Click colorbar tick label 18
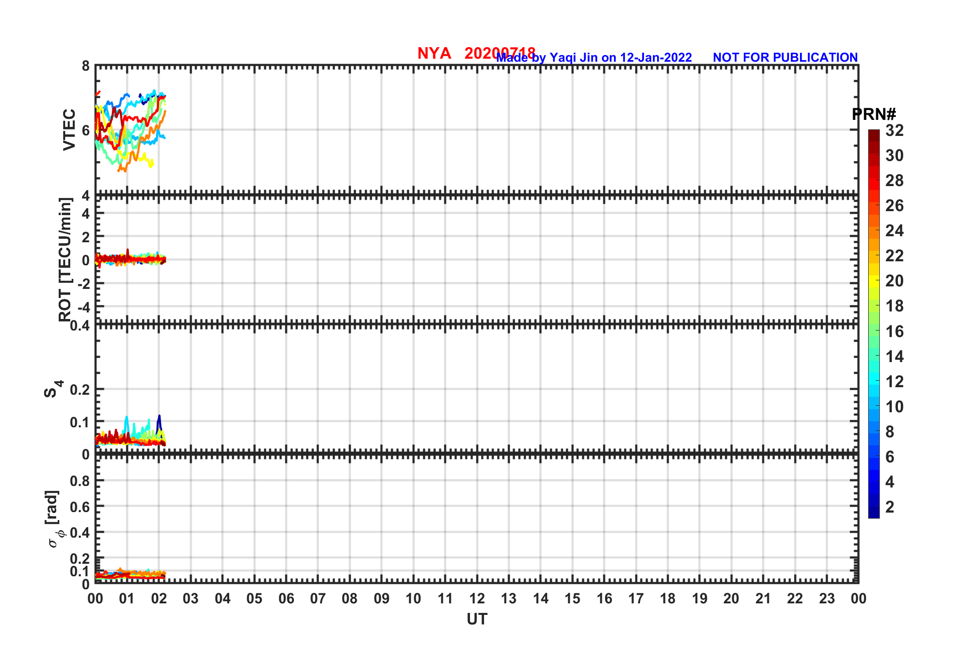954x648 pixels. [x=894, y=306]
